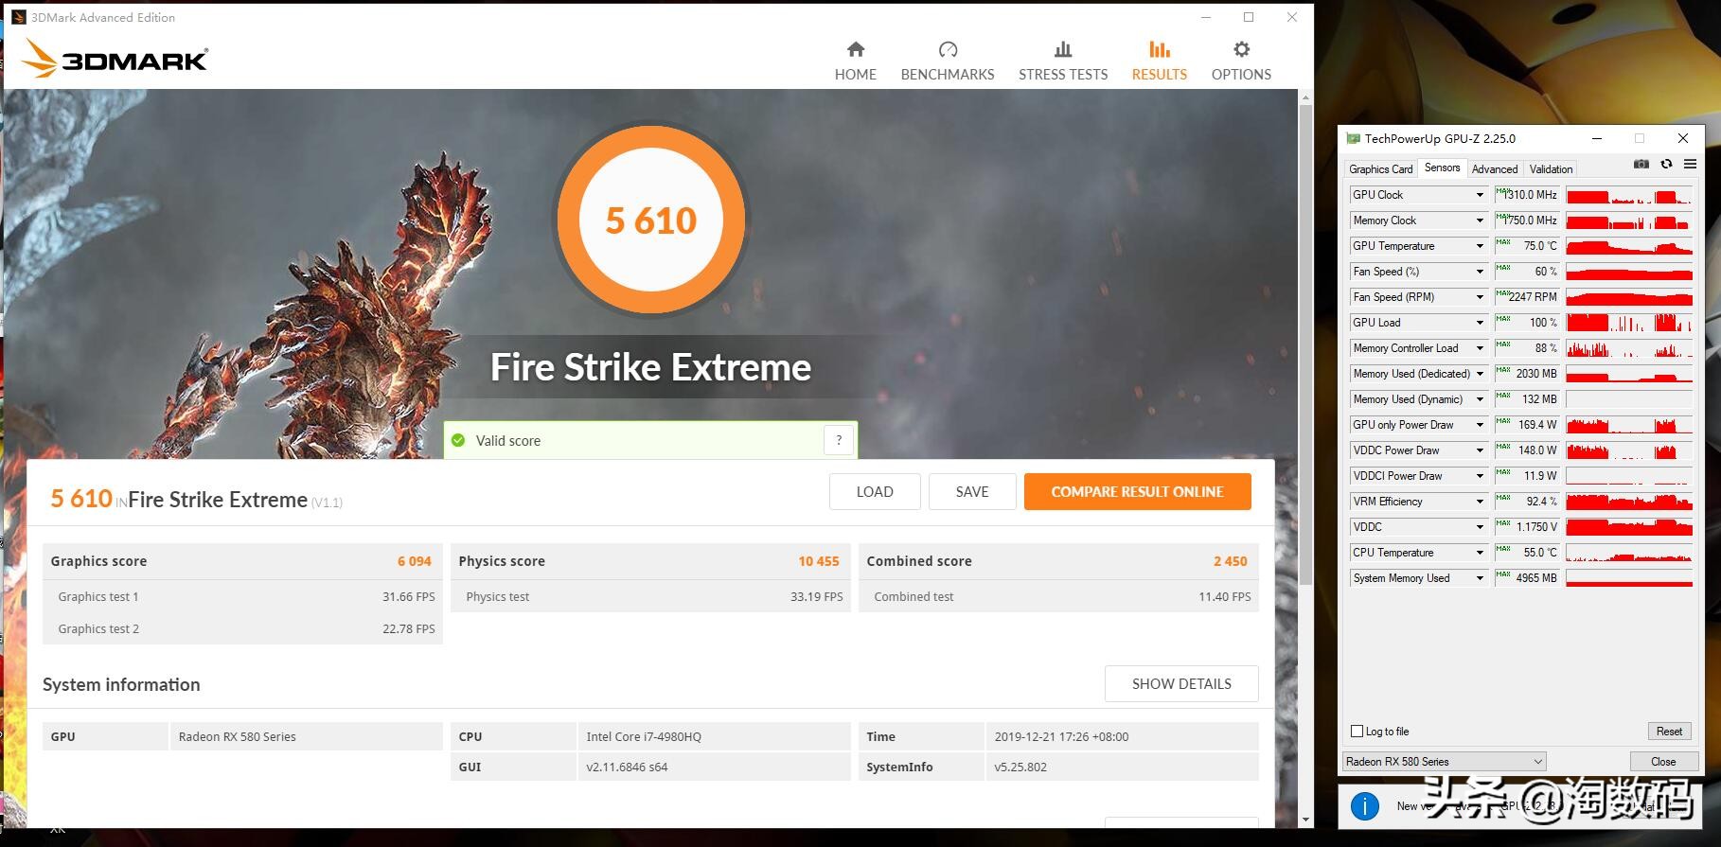The image size is (1721, 847).
Task: Click the GPU-Z title bar app icon
Action: [1353, 138]
